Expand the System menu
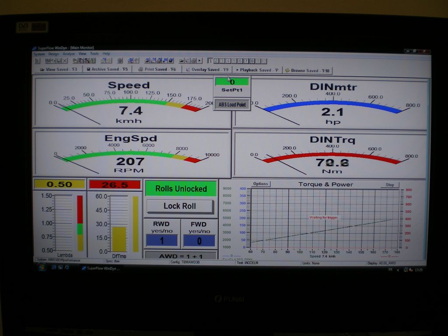The height and width of the screenshot is (336, 448). point(39,54)
